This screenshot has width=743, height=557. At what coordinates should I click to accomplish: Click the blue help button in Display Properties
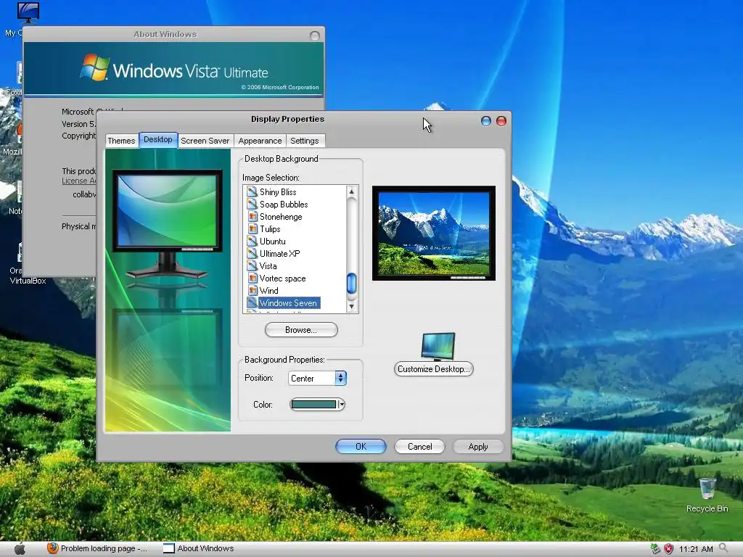point(485,121)
